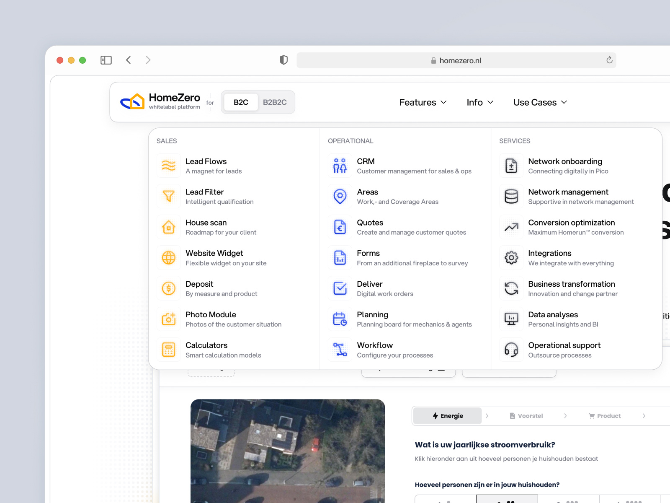
Task: Switch to the B2B2C mode
Action: [275, 102]
